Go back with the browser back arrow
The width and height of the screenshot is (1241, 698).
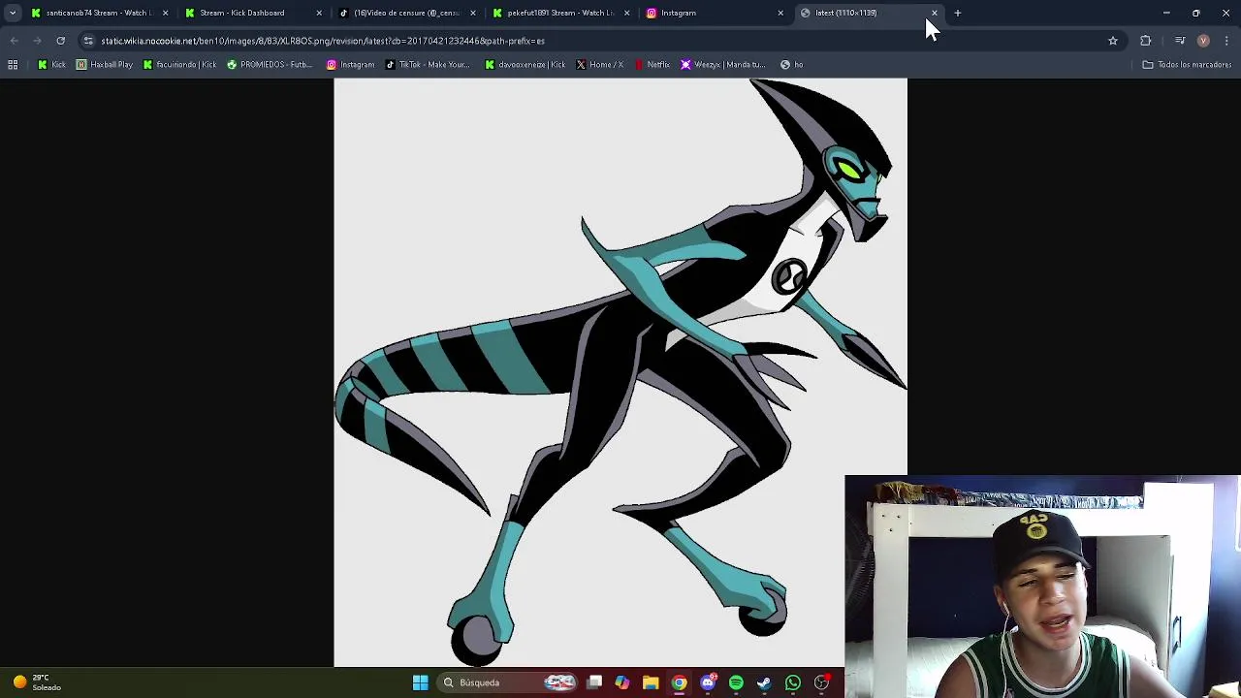(14, 41)
